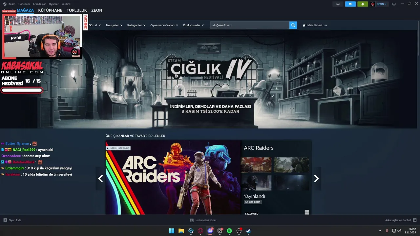Open the ARC Raiders title link
Image resolution: width=420 pixels, height=236 pixels.
(259, 148)
